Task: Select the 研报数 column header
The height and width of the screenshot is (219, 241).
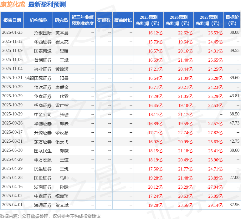Action: [x=104, y=20]
